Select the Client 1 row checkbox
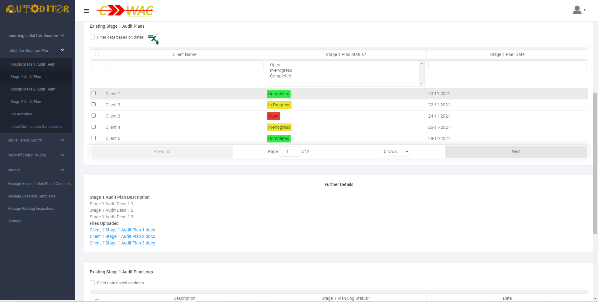Screen dimensions: 598x302 coord(93,93)
